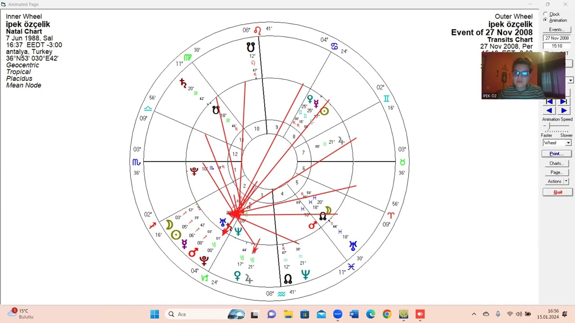Viewport: 575px width, 323px height.
Task: Open the Events... dialog
Action: 557,30
